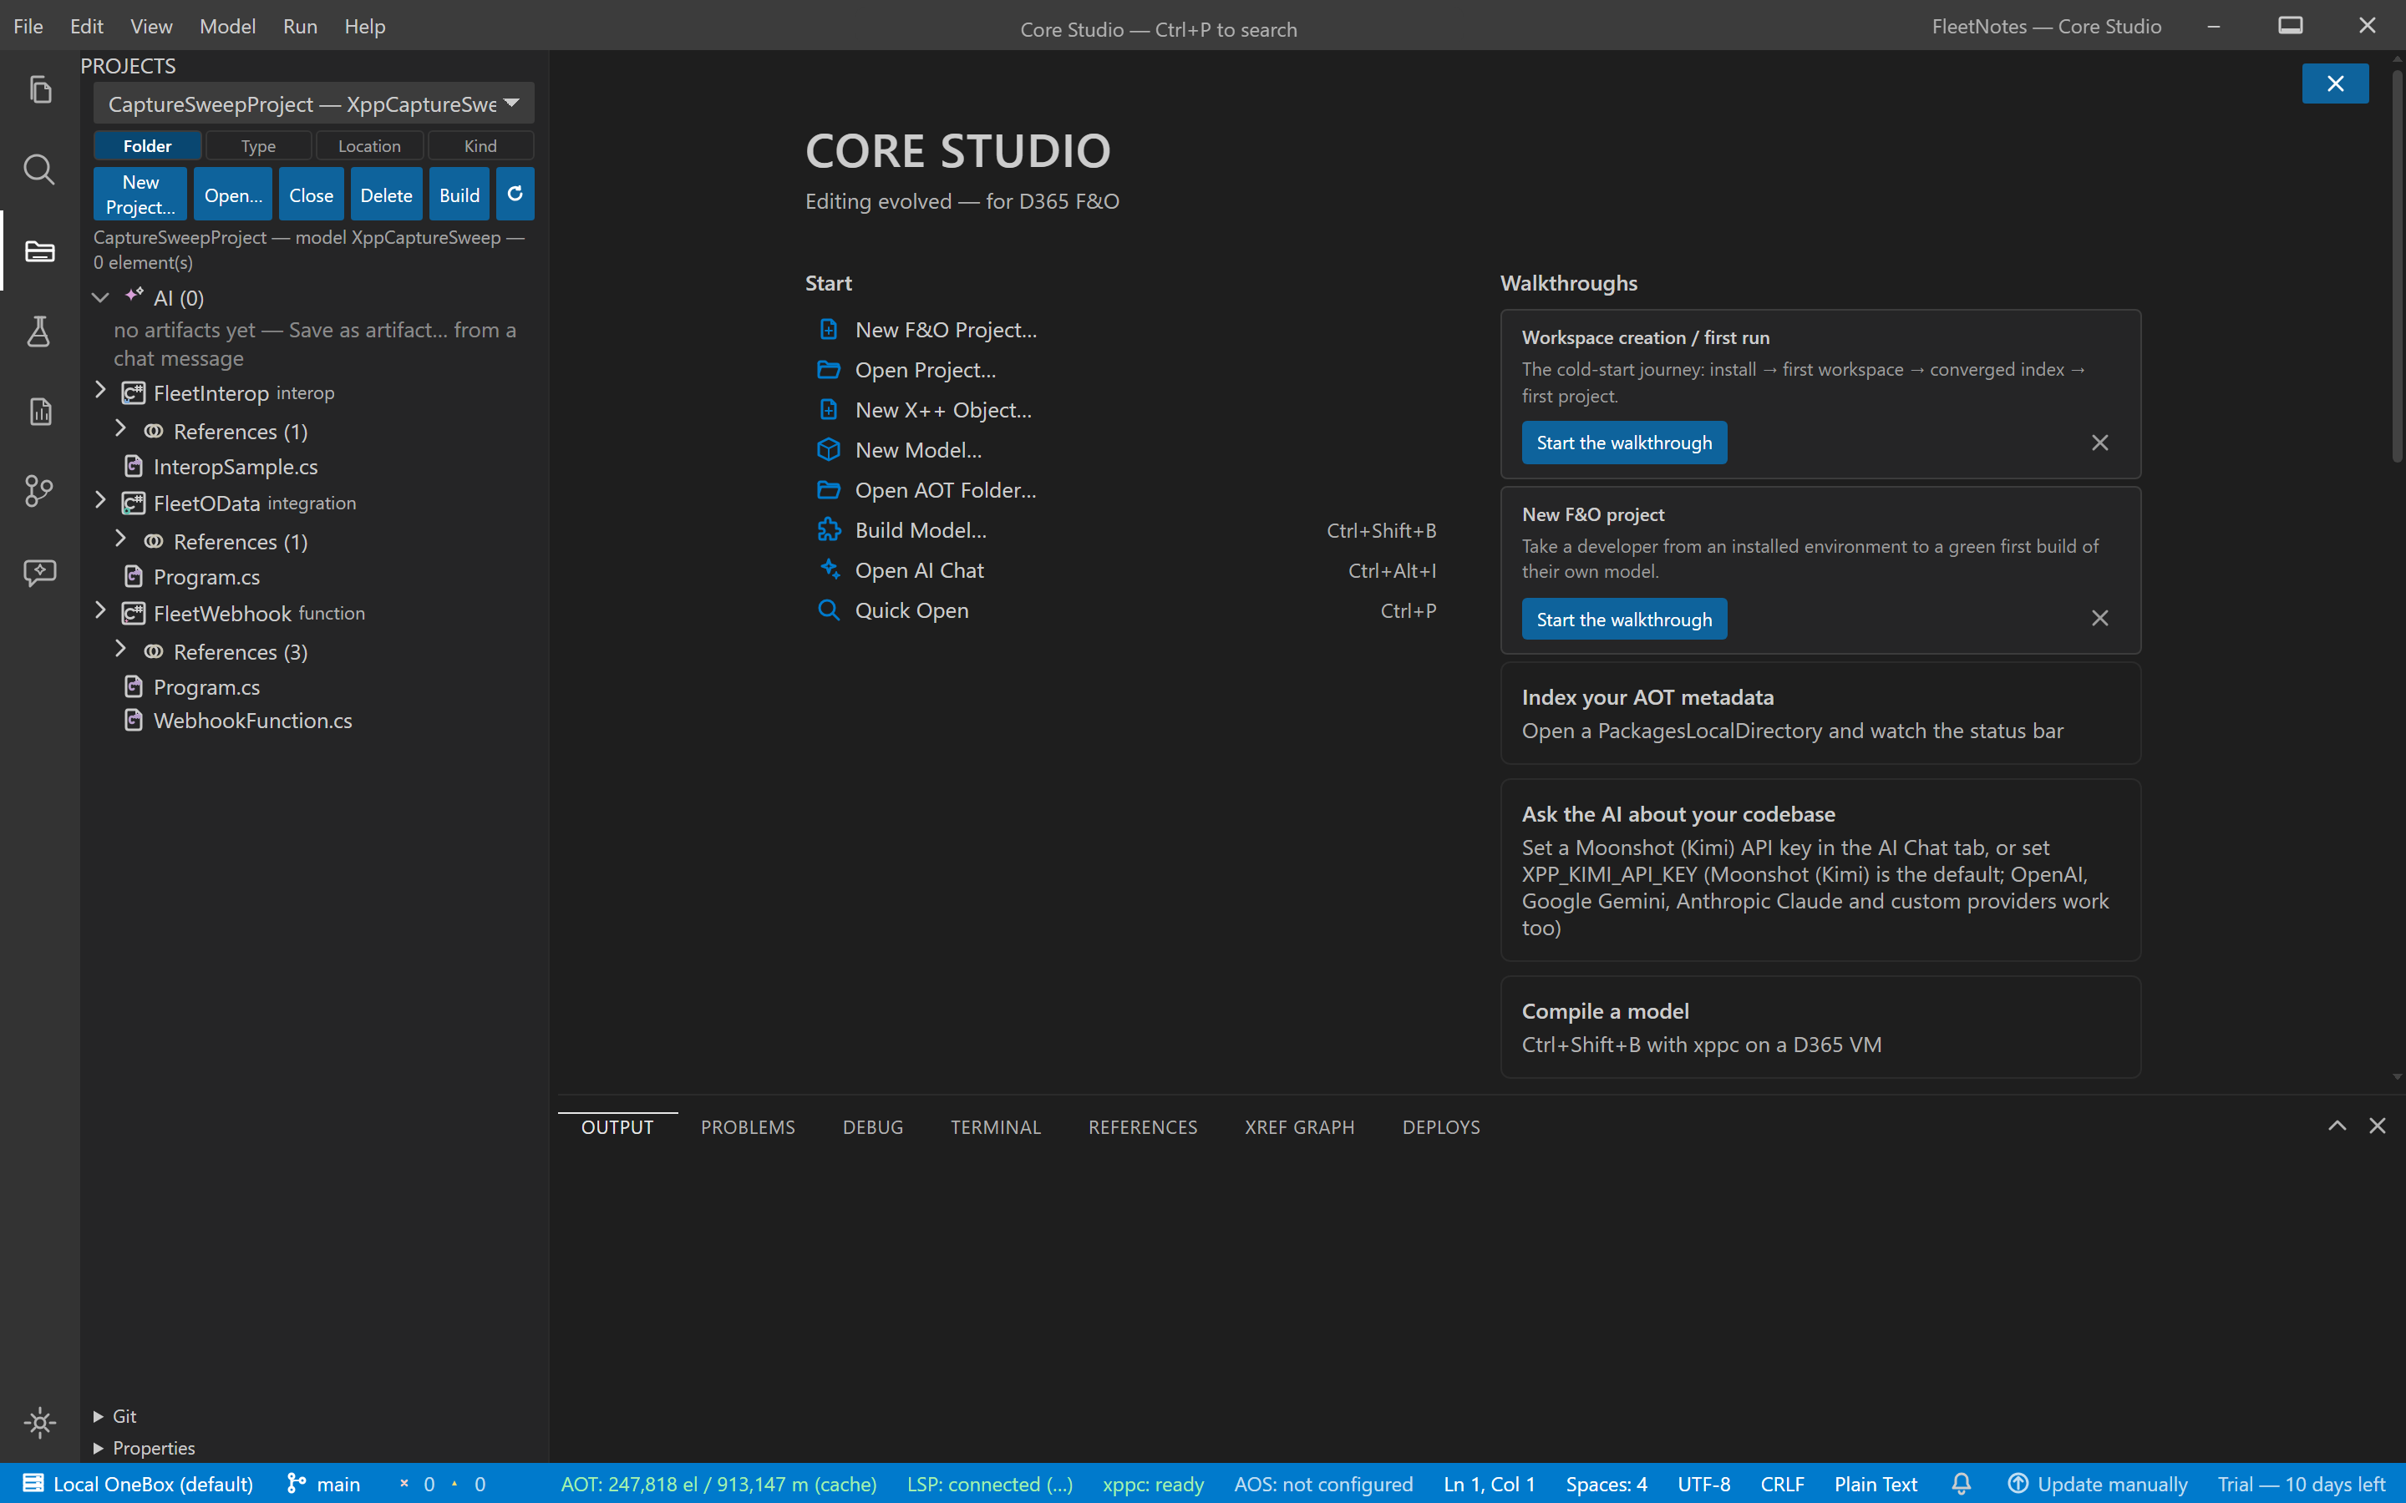Expand the Properties section at bottom
This screenshot has width=2406, height=1503.
click(x=99, y=1449)
